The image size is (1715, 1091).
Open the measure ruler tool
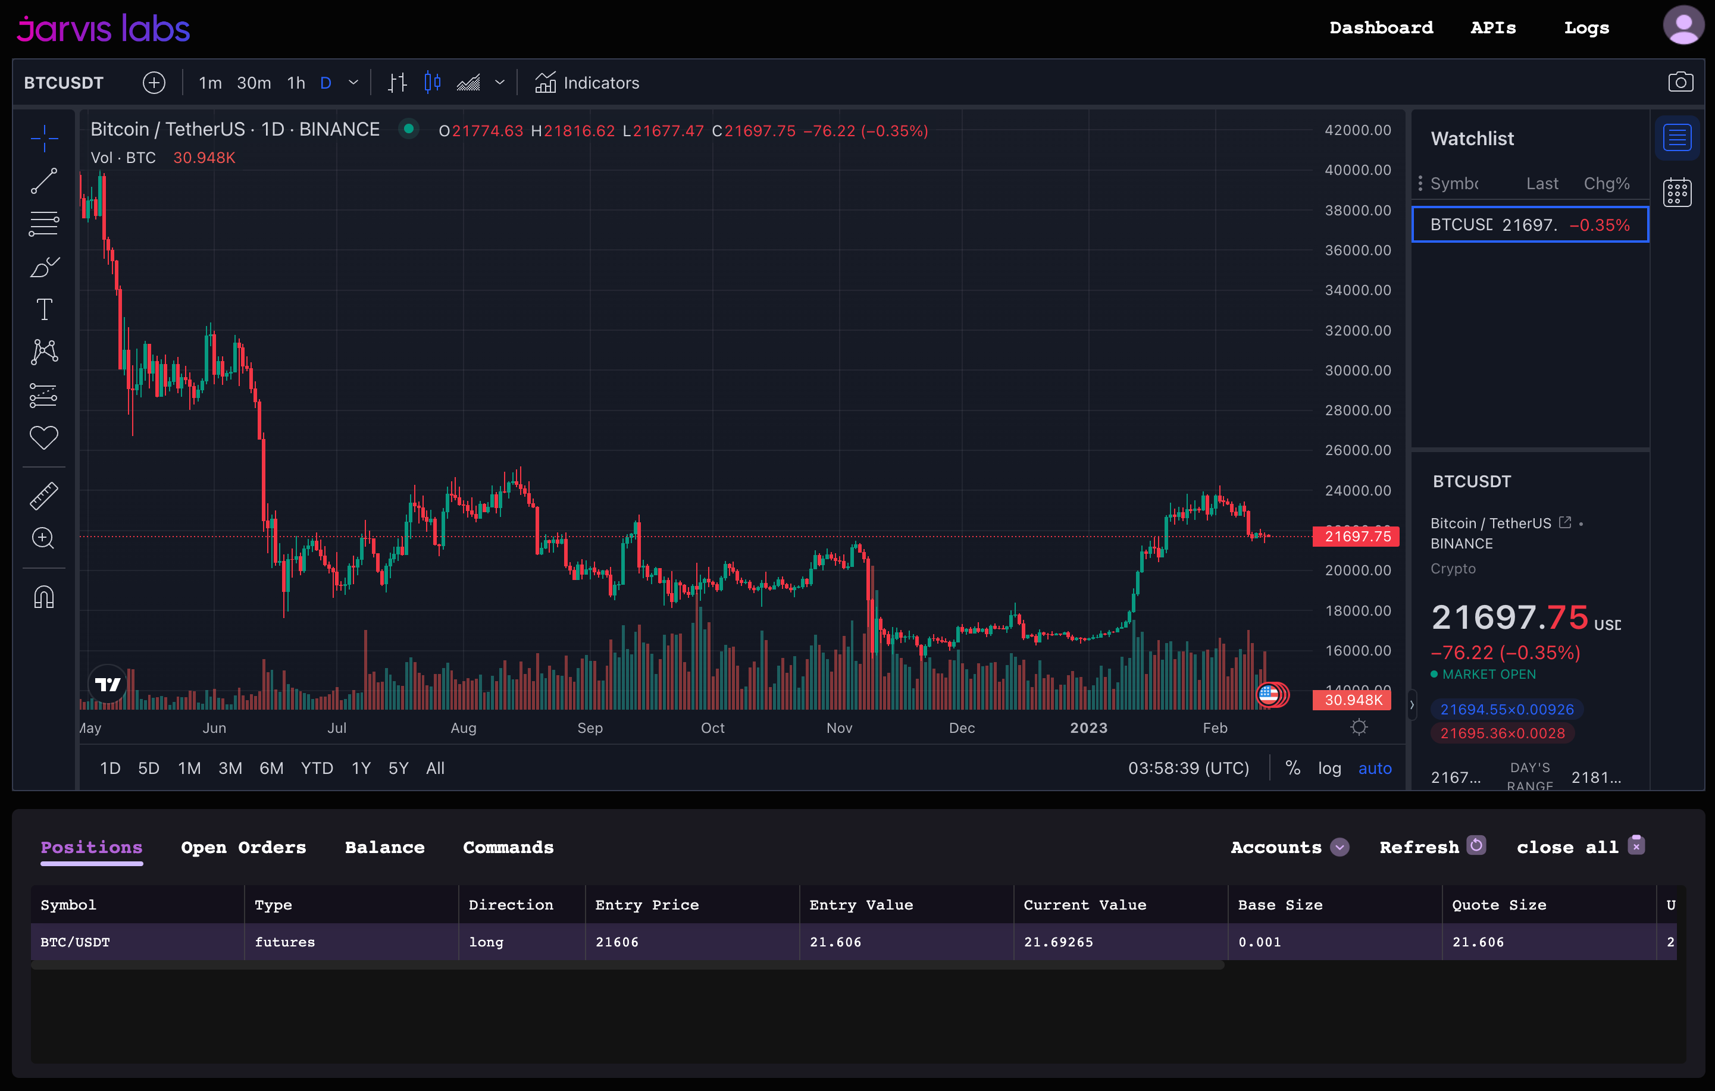[x=43, y=496]
